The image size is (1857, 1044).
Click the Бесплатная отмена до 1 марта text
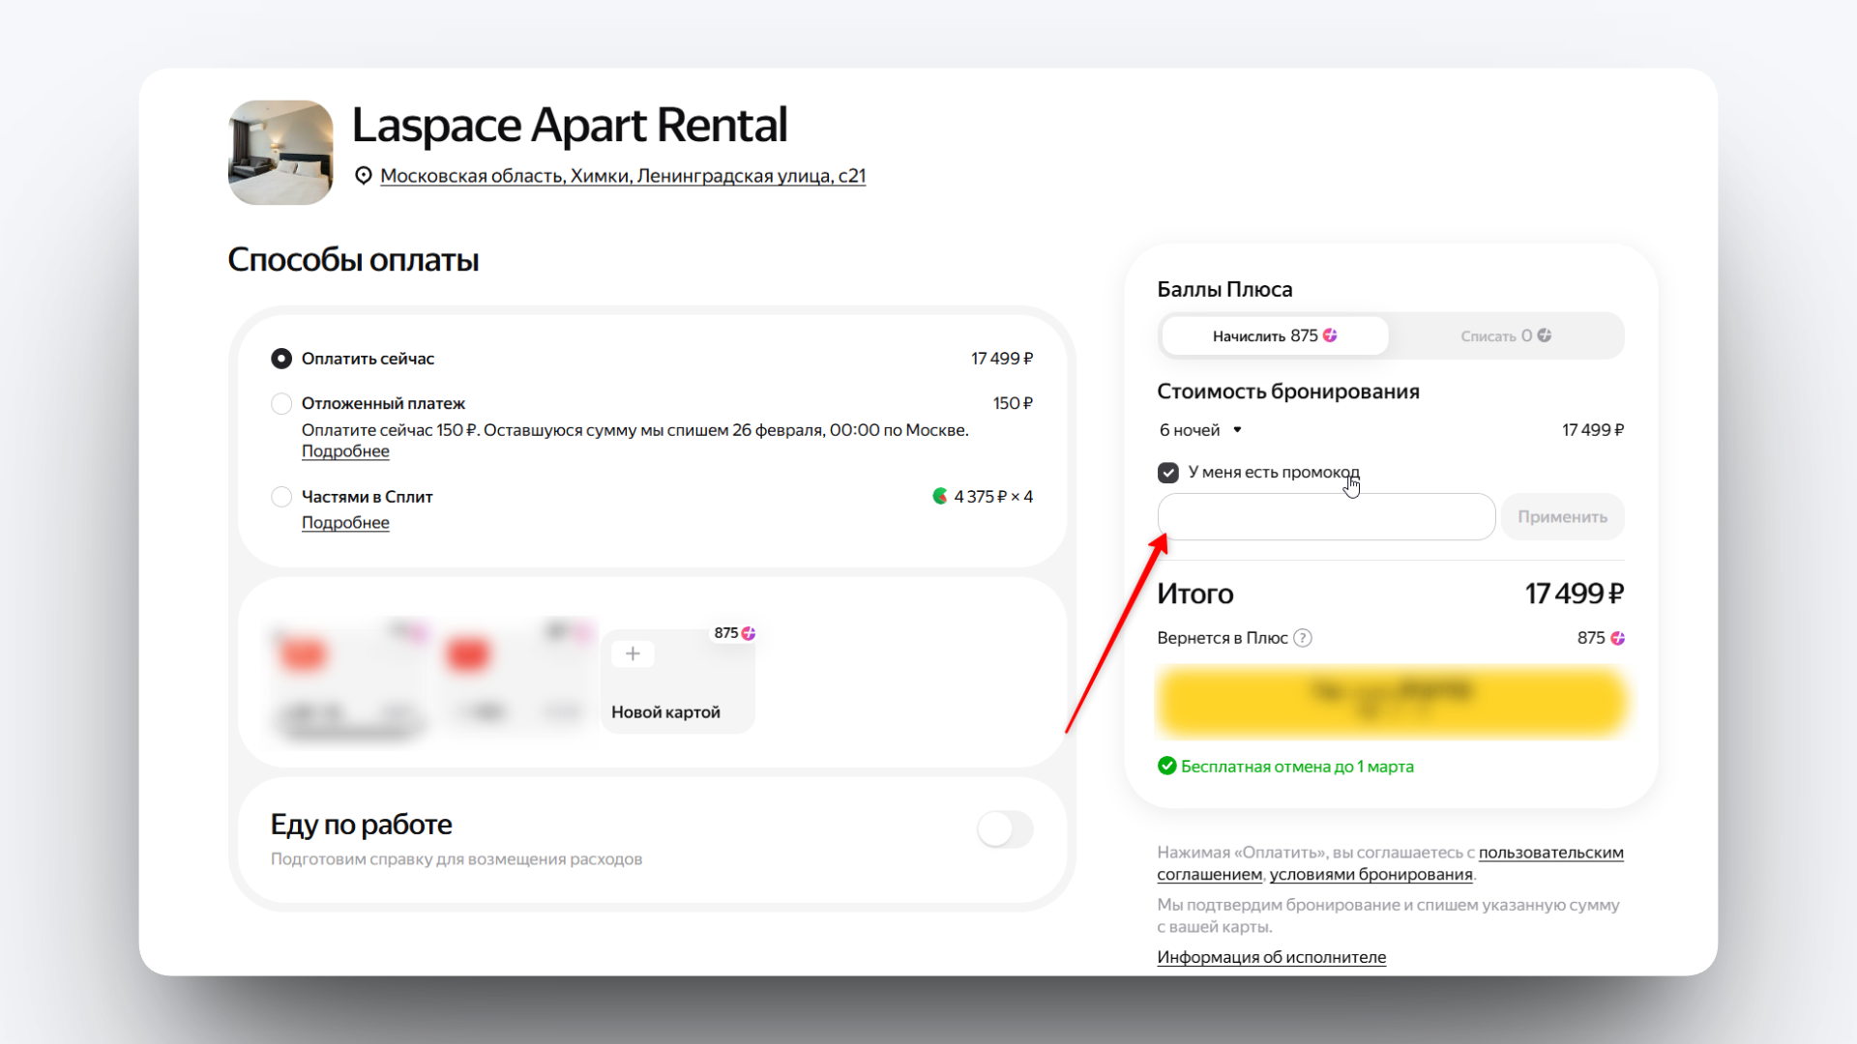tap(1297, 767)
